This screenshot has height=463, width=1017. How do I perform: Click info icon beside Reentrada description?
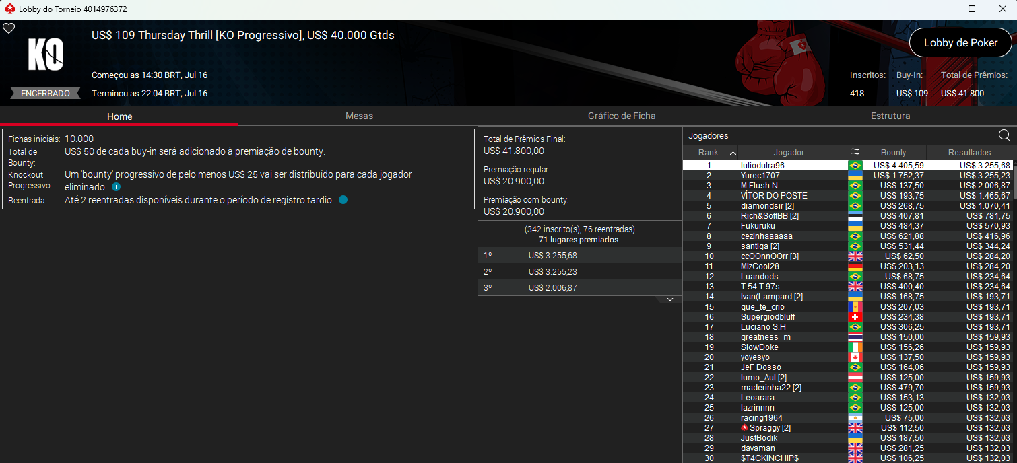point(343,200)
